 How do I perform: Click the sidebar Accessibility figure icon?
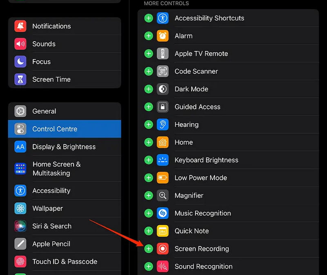[20, 191]
